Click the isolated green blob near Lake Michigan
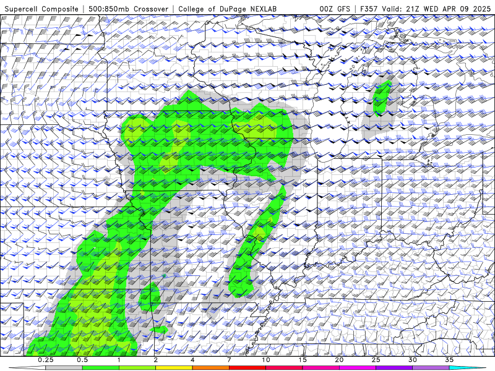The image size is (495, 371). (x=382, y=98)
